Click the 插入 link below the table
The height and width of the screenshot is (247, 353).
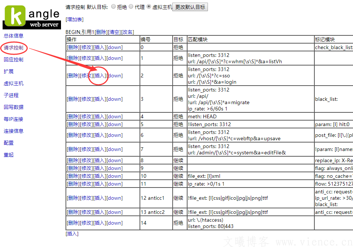(x=71, y=234)
